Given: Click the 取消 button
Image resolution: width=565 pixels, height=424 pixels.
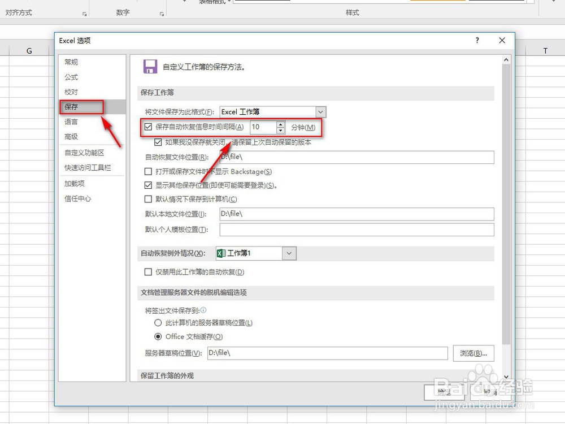Looking at the screenshot, I should point(491,393).
